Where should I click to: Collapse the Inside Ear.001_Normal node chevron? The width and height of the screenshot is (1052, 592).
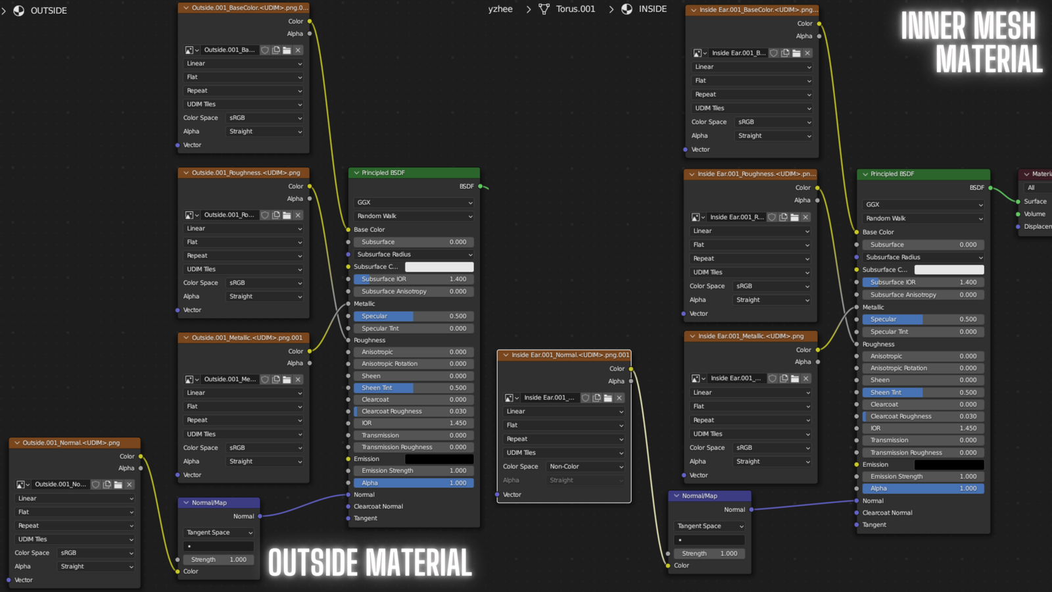click(x=506, y=355)
